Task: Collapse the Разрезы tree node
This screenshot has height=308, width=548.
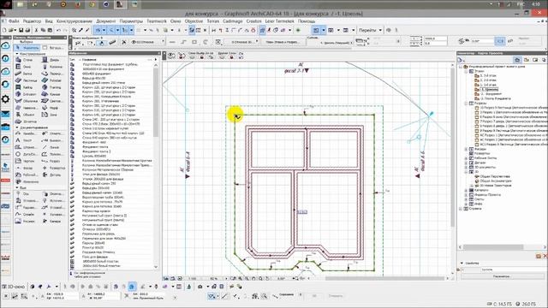Action: [466, 104]
